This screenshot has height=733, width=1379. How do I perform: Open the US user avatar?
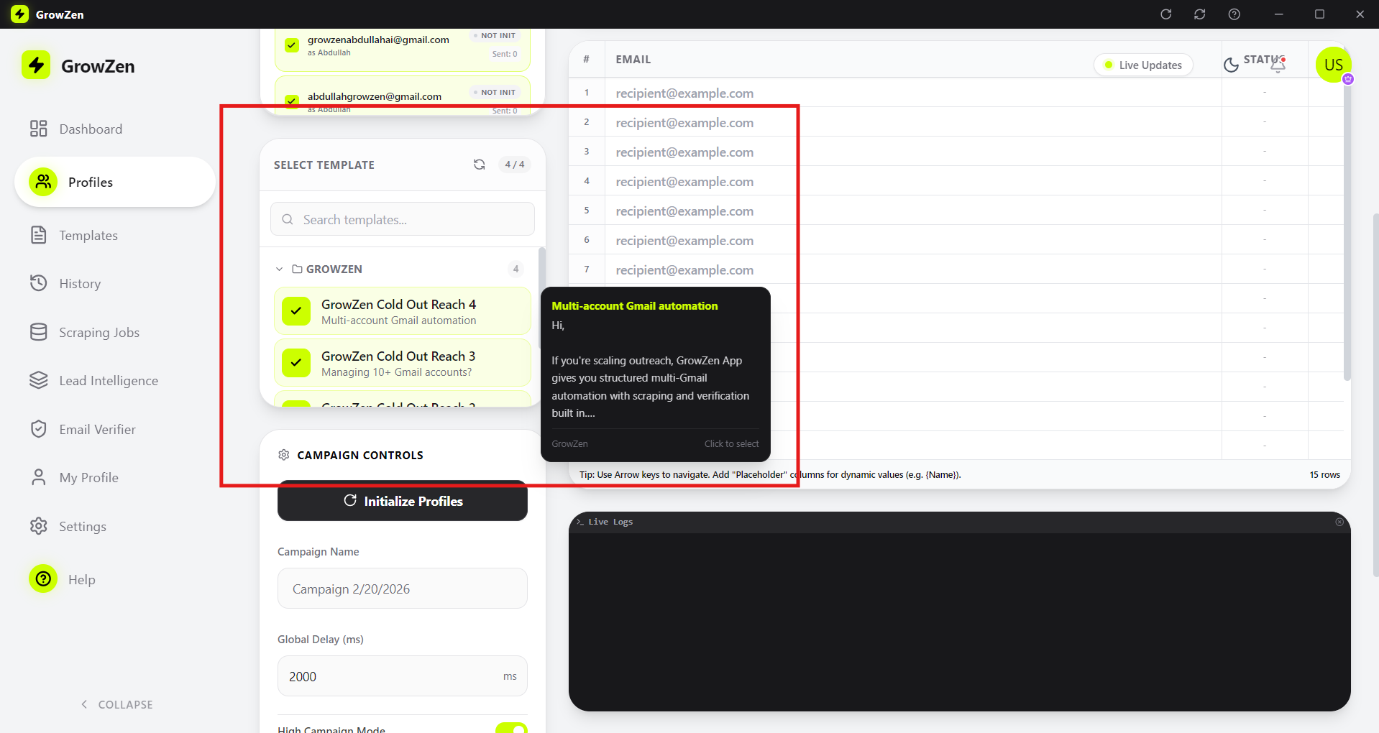point(1333,65)
